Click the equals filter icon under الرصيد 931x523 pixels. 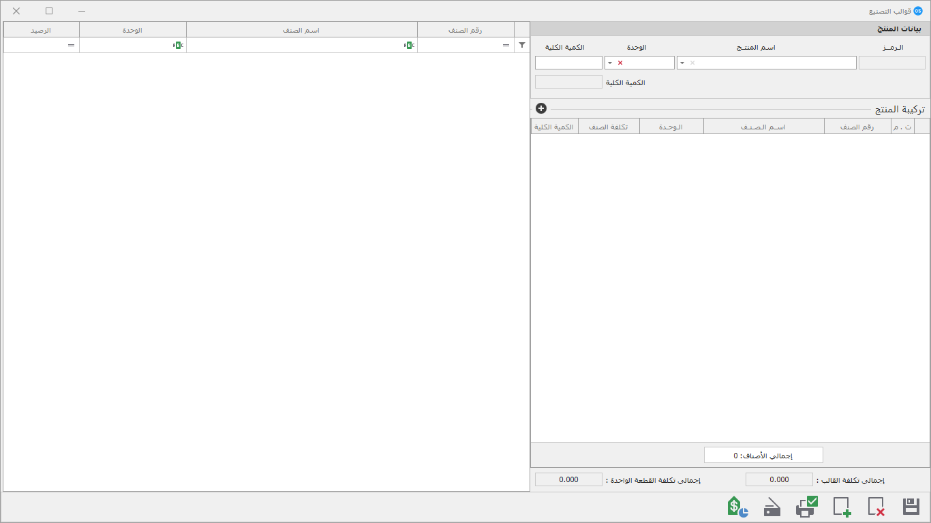point(71,45)
